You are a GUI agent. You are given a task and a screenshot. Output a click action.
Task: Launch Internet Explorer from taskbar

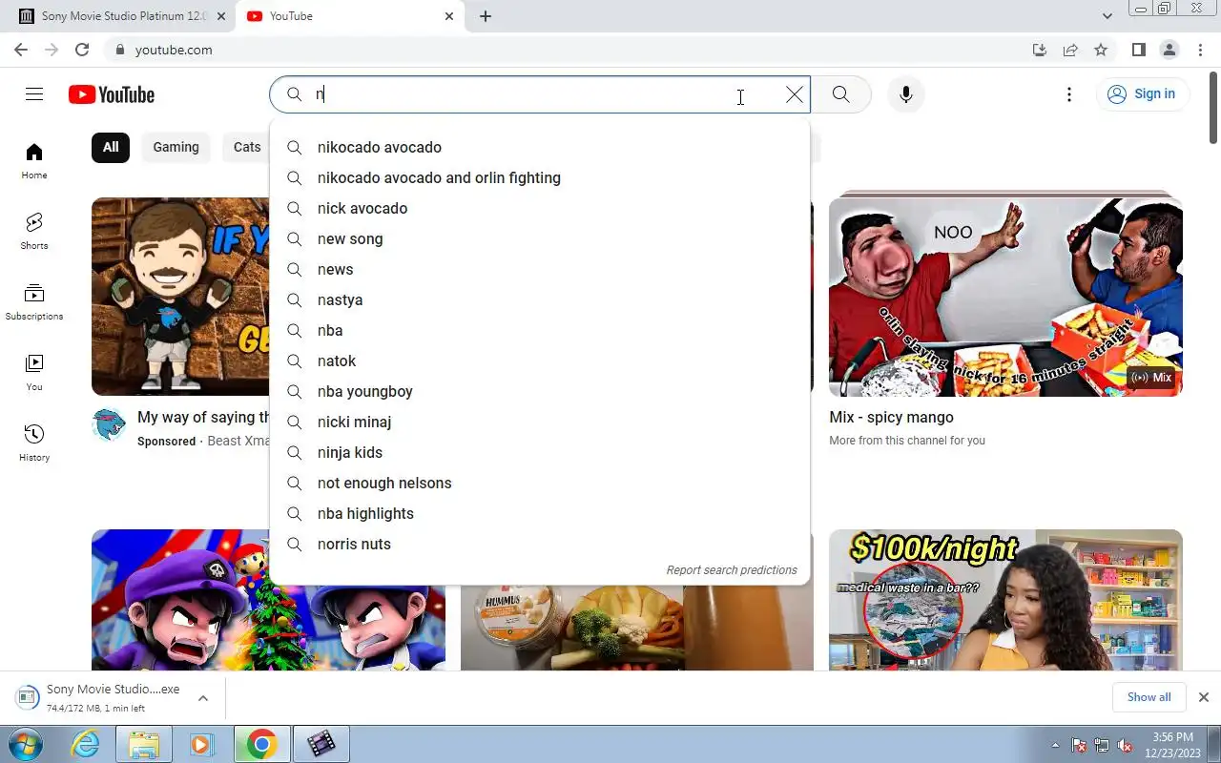[x=86, y=744]
